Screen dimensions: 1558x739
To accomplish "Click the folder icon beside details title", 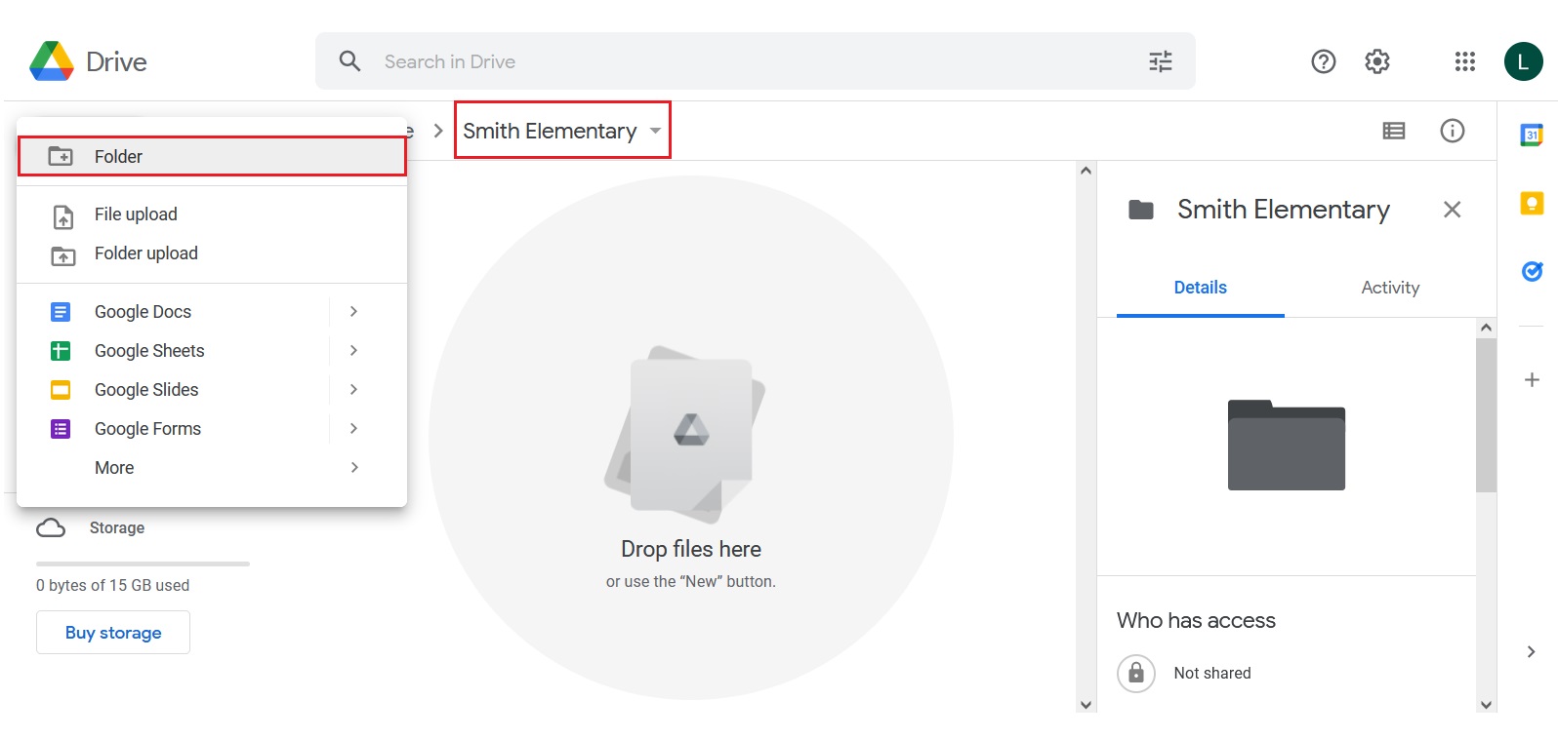I will pos(1141,210).
